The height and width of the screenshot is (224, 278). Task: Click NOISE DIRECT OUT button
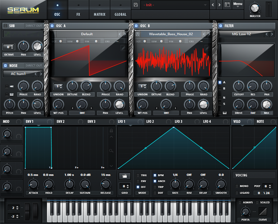[34, 65]
